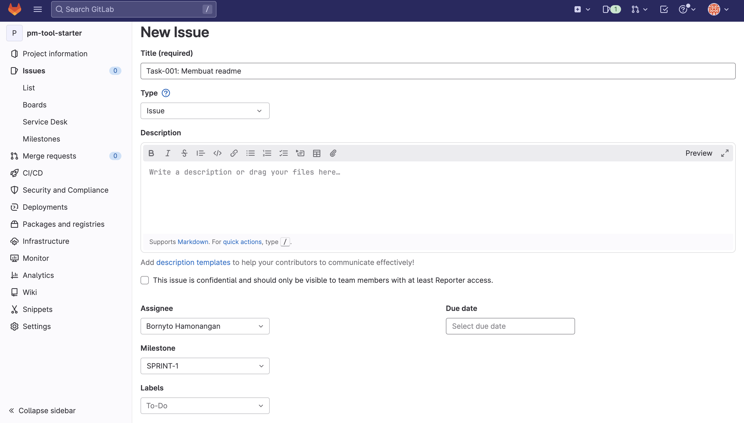Open Packages and registries

63,224
